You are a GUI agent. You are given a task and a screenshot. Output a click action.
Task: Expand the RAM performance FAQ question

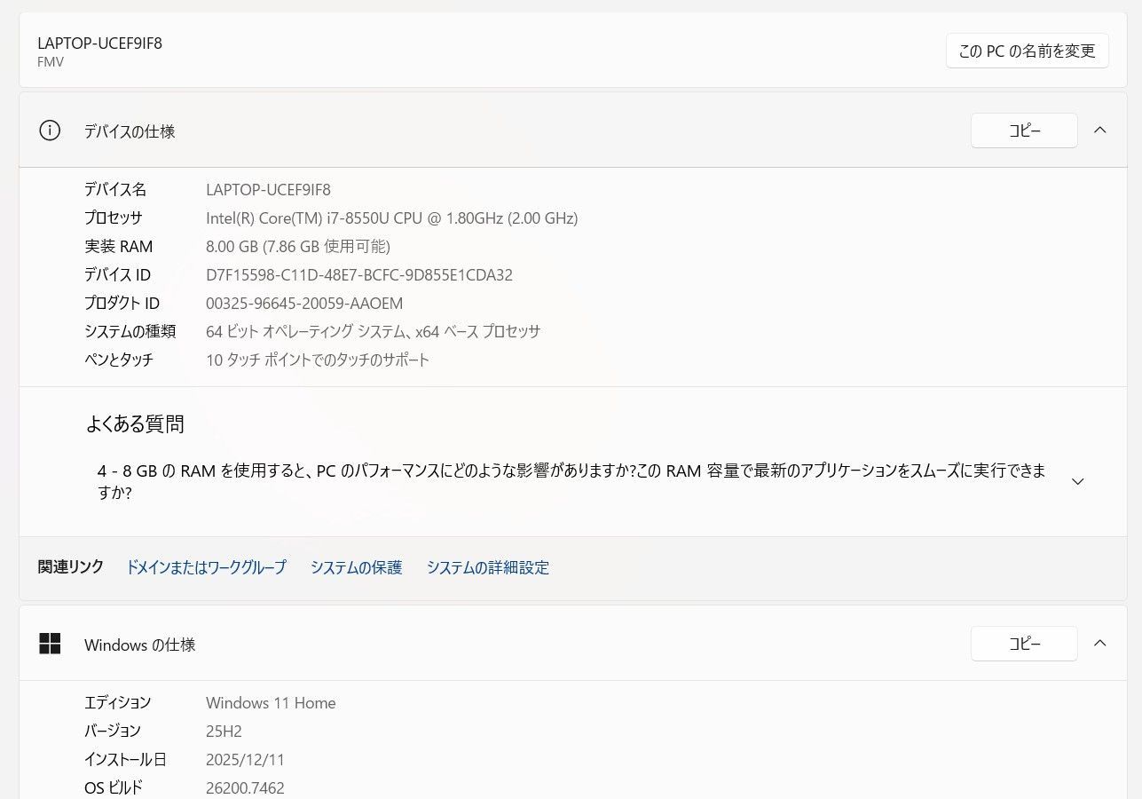(1077, 481)
